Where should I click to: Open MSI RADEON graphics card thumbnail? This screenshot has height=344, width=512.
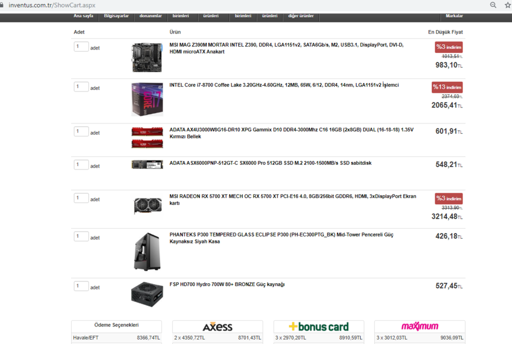pyautogui.click(x=147, y=206)
